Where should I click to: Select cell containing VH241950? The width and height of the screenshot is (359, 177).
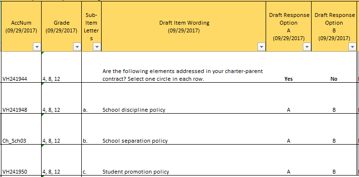21,160
